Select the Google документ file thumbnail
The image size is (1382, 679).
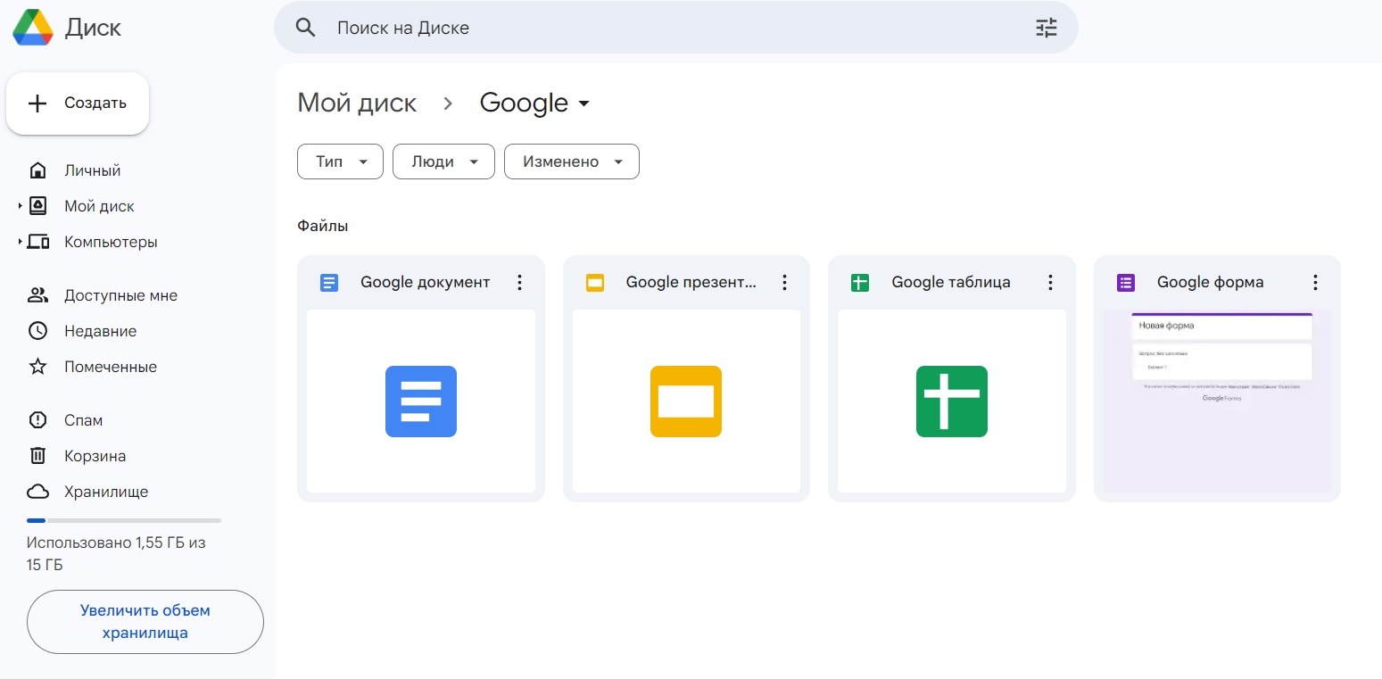click(x=421, y=402)
